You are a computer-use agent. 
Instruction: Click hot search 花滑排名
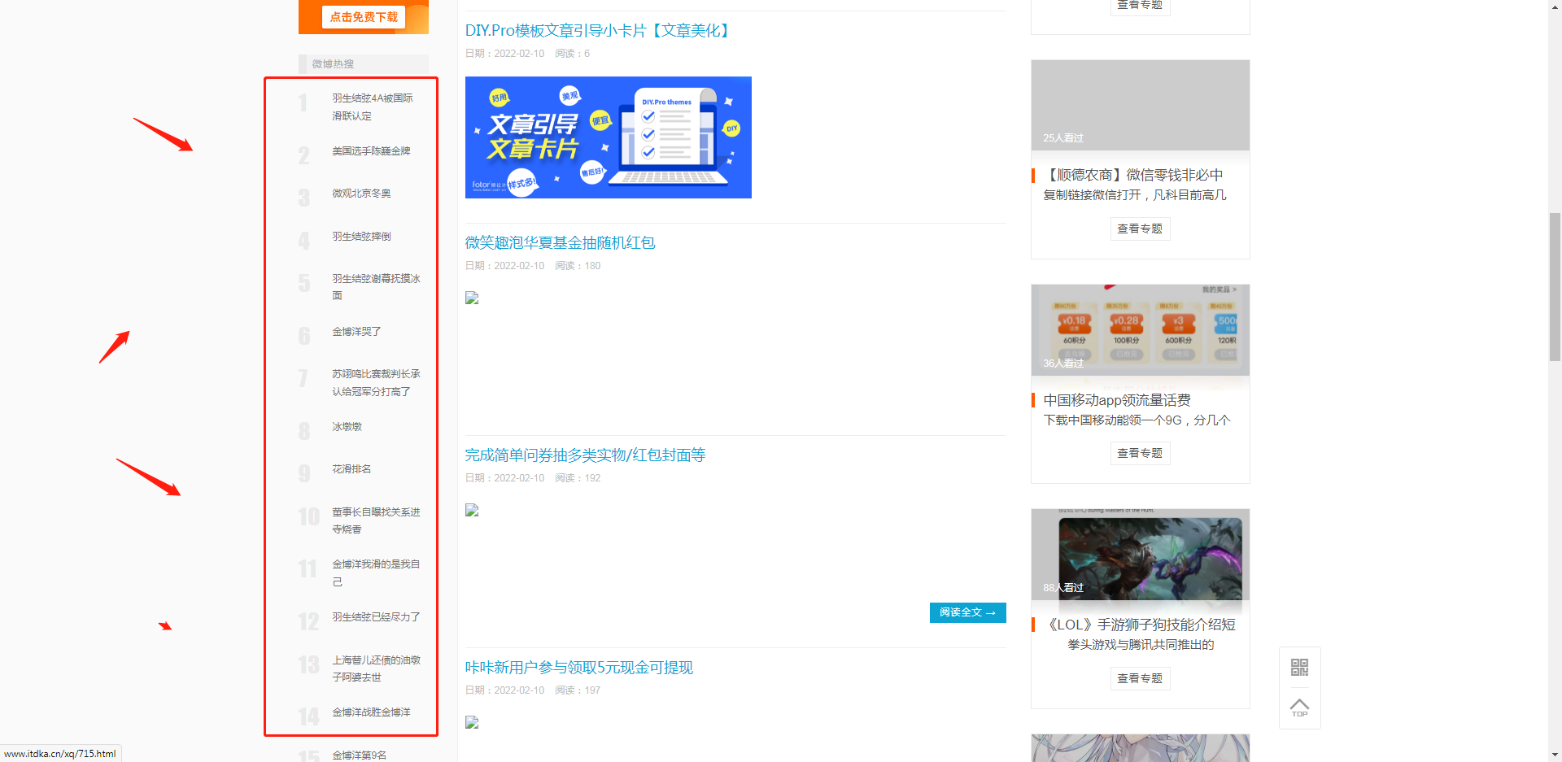click(351, 469)
